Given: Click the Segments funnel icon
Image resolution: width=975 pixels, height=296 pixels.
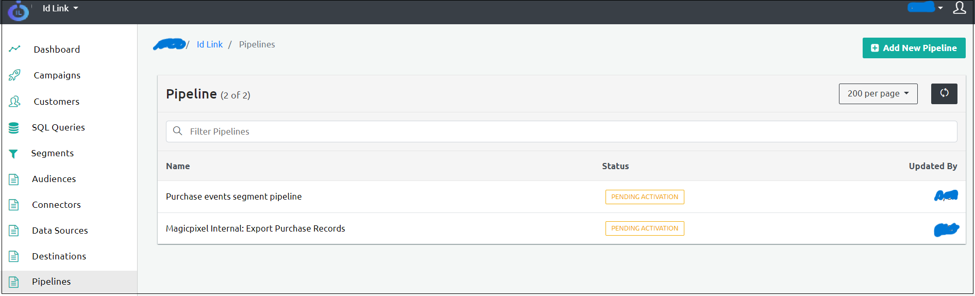Looking at the screenshot, I should pos(14,154).
